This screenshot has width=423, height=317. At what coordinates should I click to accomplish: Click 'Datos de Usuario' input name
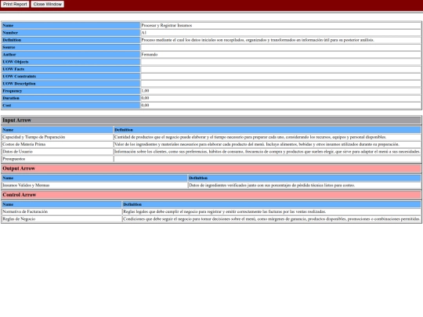pos(17,152)
